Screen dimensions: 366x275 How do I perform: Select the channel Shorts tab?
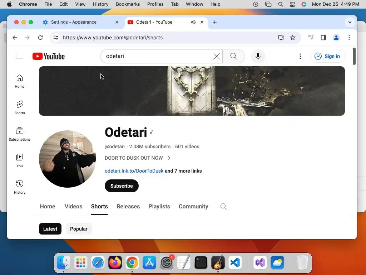[x=99, y=207]
